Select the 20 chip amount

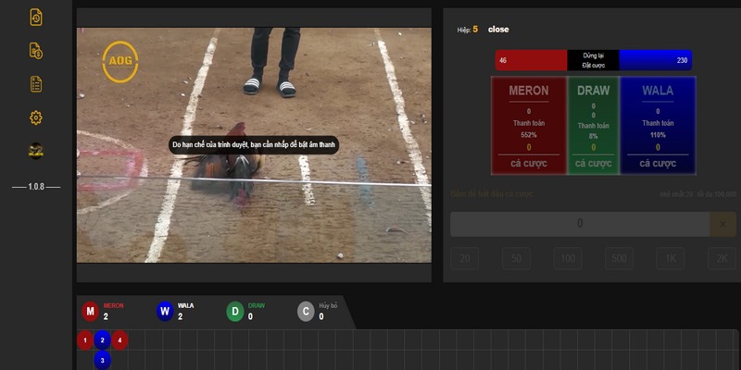point(464,259)
